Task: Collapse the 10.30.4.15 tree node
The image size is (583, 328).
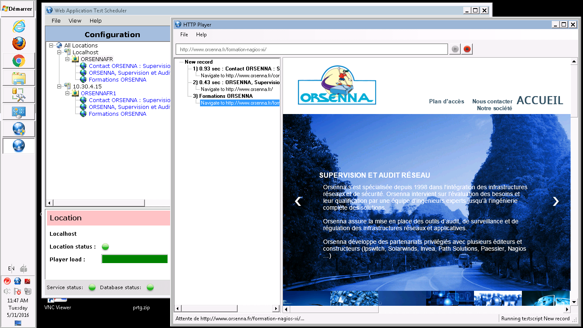Action: [x=59, y=86]
